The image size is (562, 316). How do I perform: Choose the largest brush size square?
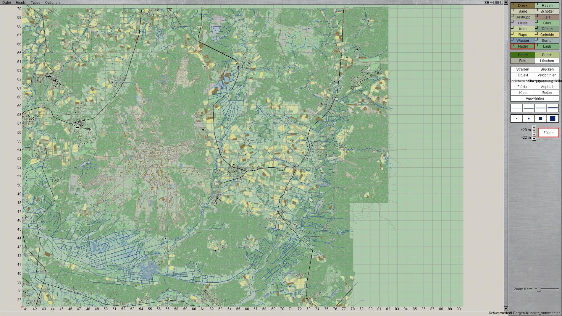pos(553,119)
